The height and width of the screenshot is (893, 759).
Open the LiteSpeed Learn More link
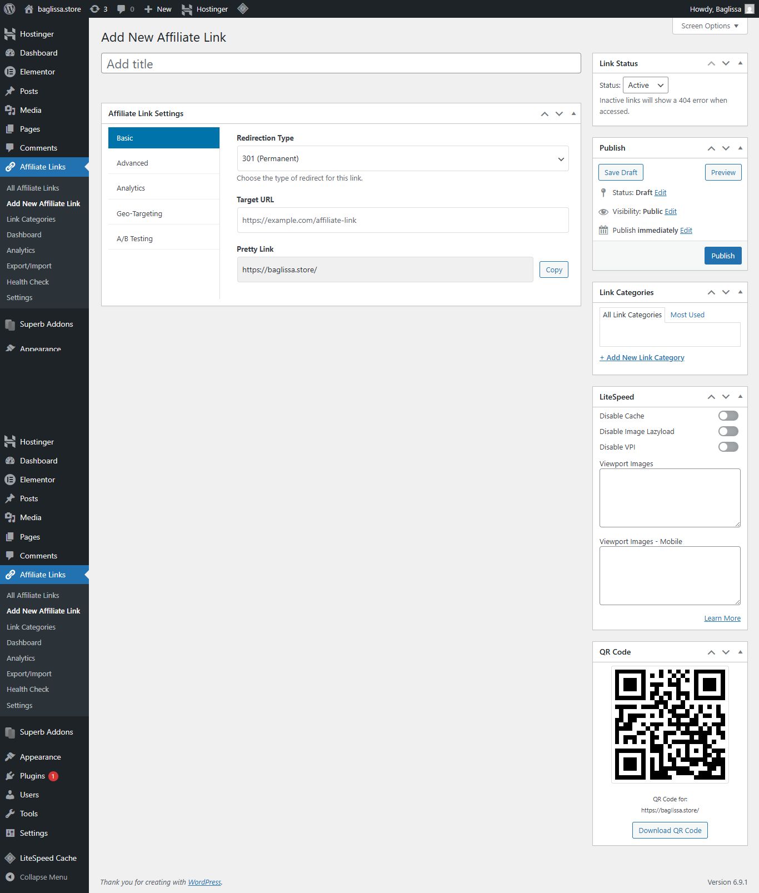pos(722,618)
